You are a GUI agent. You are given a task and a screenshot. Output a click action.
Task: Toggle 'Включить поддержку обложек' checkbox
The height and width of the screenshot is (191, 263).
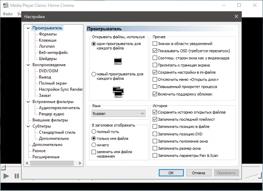155,94
